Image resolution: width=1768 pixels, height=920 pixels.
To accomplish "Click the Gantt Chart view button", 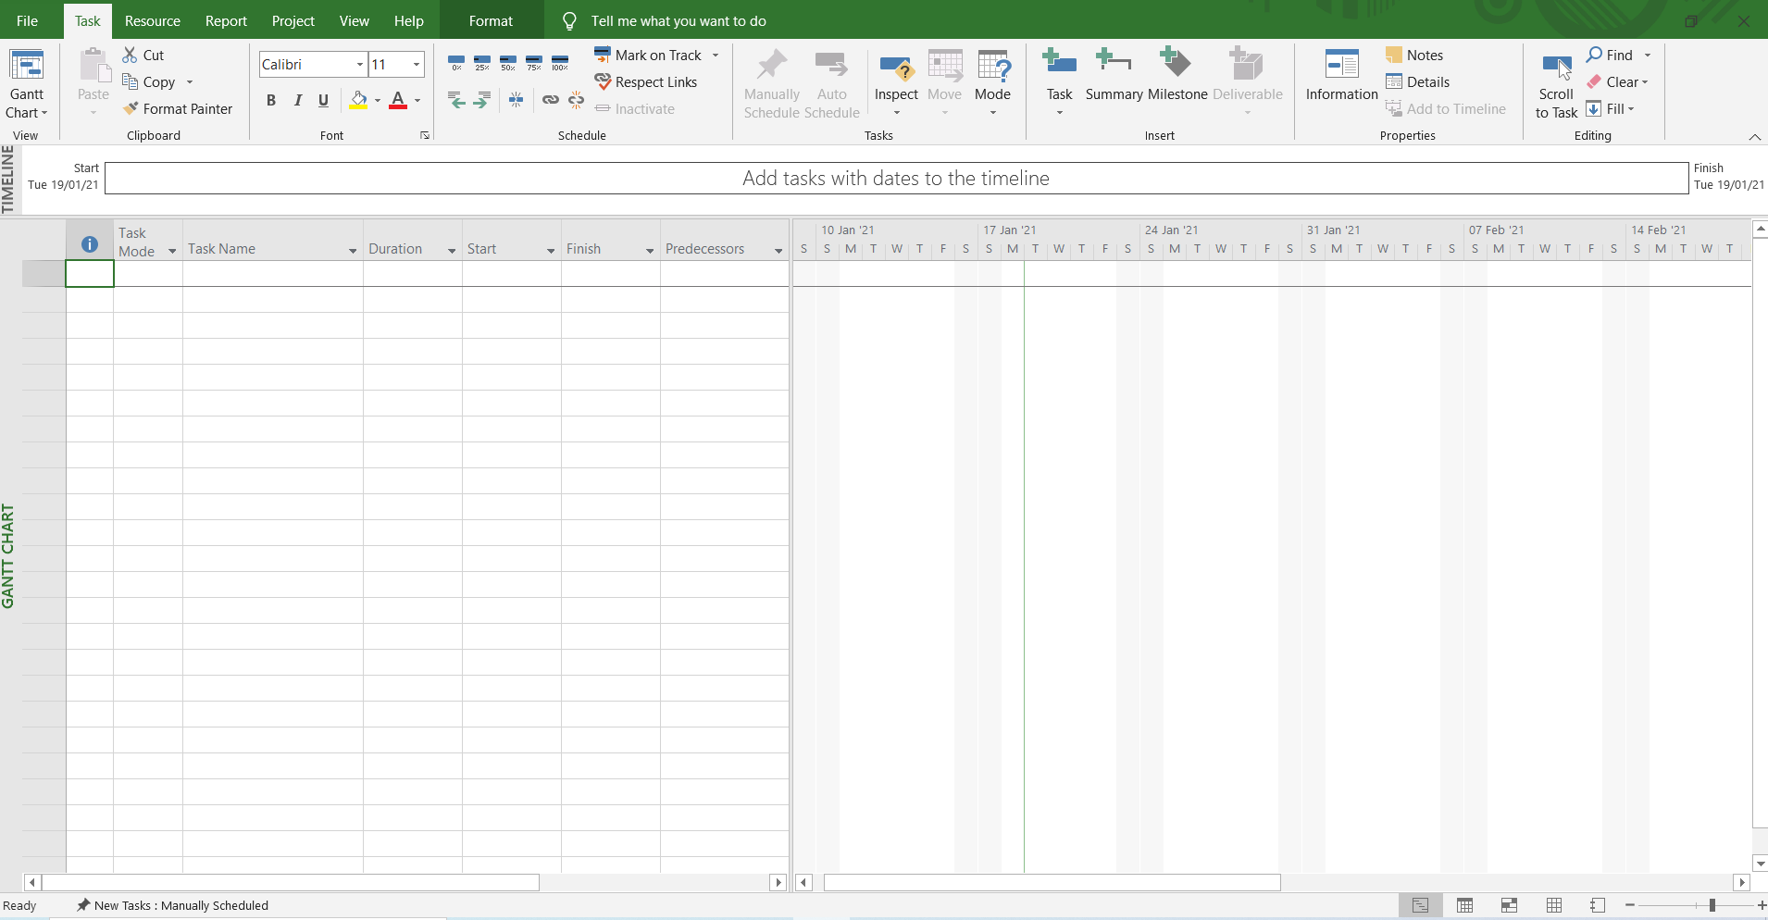I will tap(27, 83).
